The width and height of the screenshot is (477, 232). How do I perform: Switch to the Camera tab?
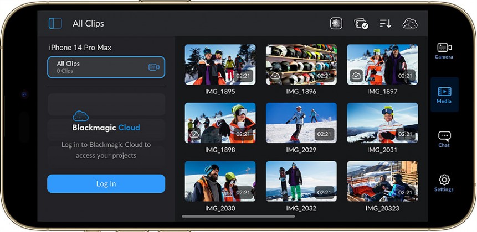click(x=444, y=51)
